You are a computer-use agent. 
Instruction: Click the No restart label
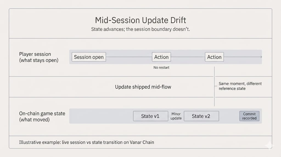click(161, 68)
